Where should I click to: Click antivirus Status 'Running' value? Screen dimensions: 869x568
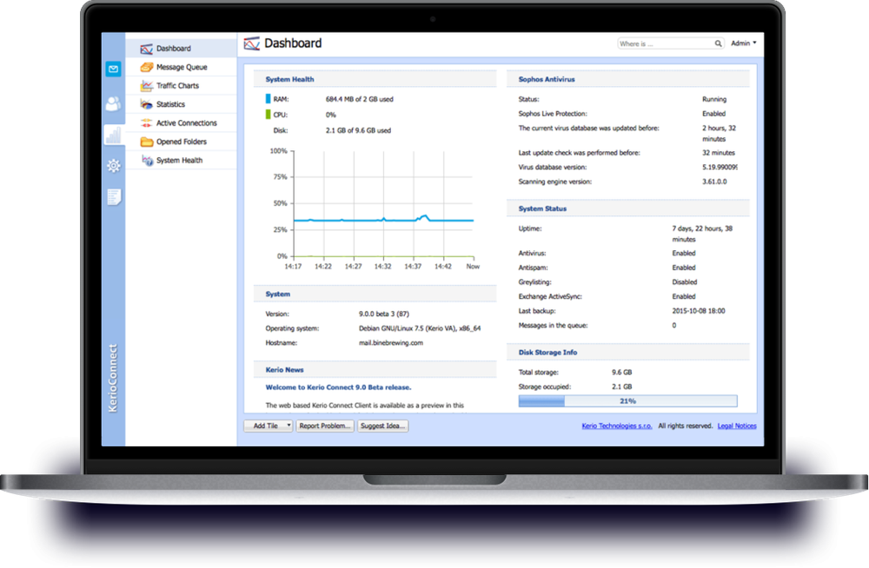click(713, 99)
